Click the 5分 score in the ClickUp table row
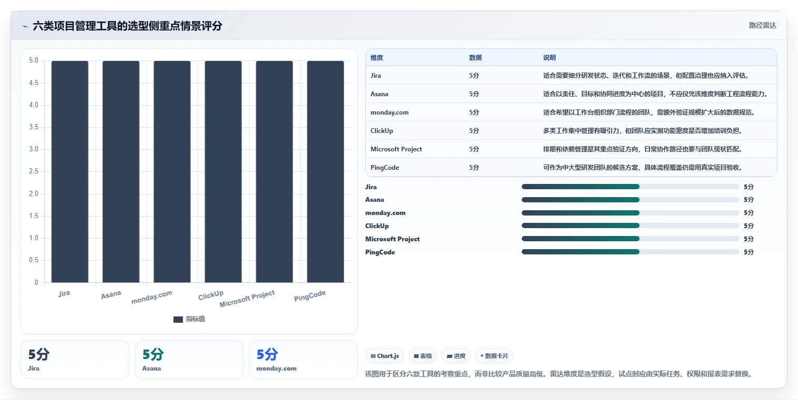 pyautogui.click(x=474, y=131)
